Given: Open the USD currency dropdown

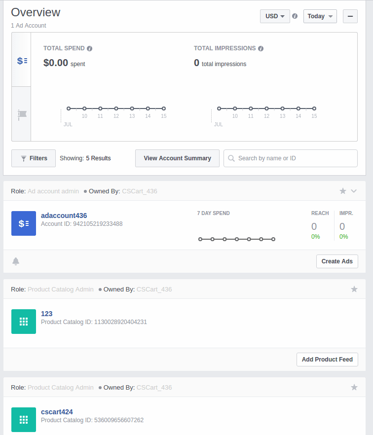Looking at the screenshot, I should (274, 16).
